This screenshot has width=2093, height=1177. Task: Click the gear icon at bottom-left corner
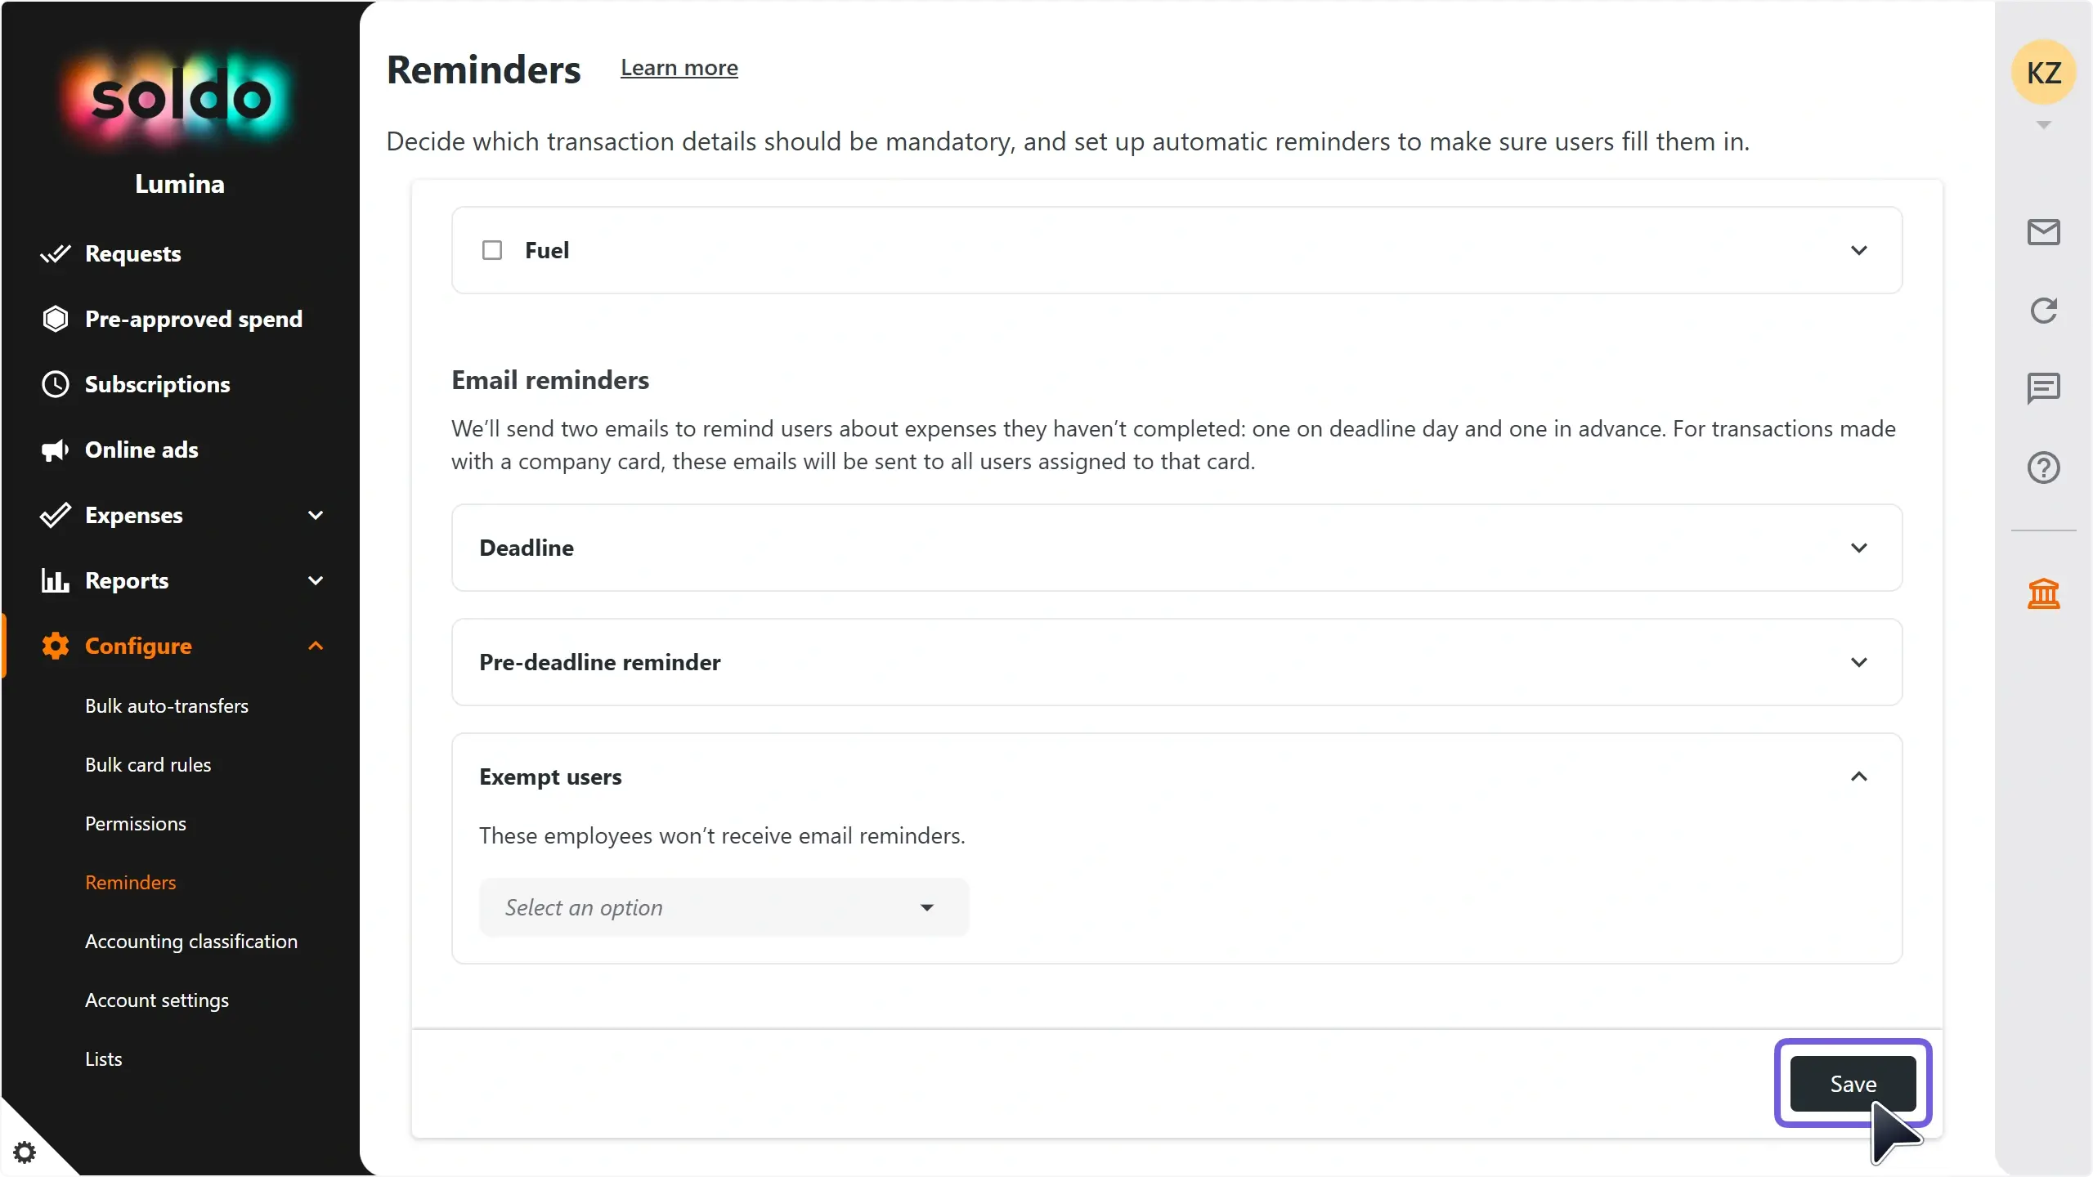pos(25,1152)
